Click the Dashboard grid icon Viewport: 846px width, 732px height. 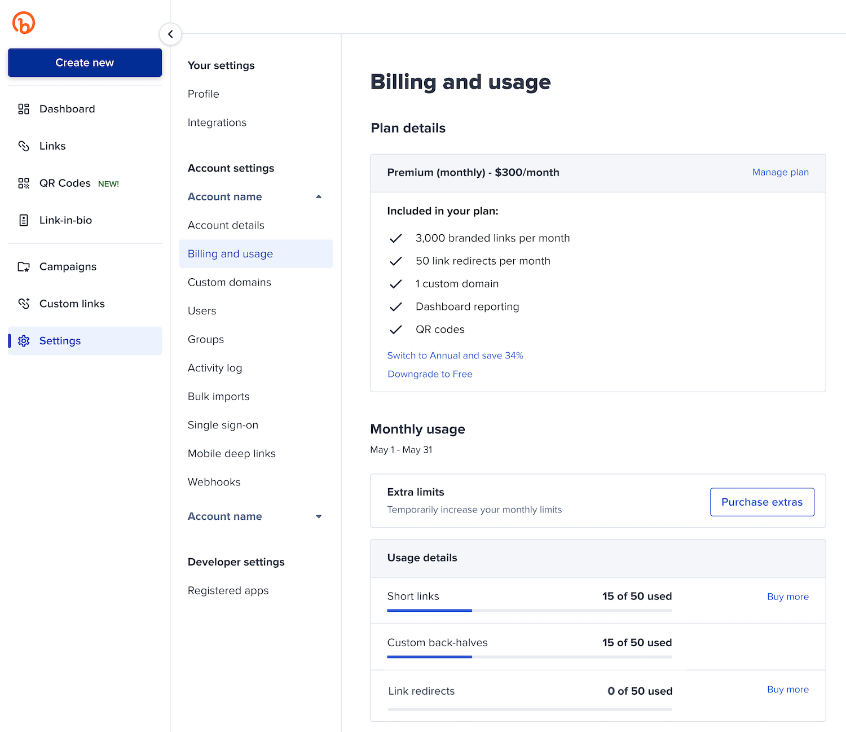pos(24,109)
